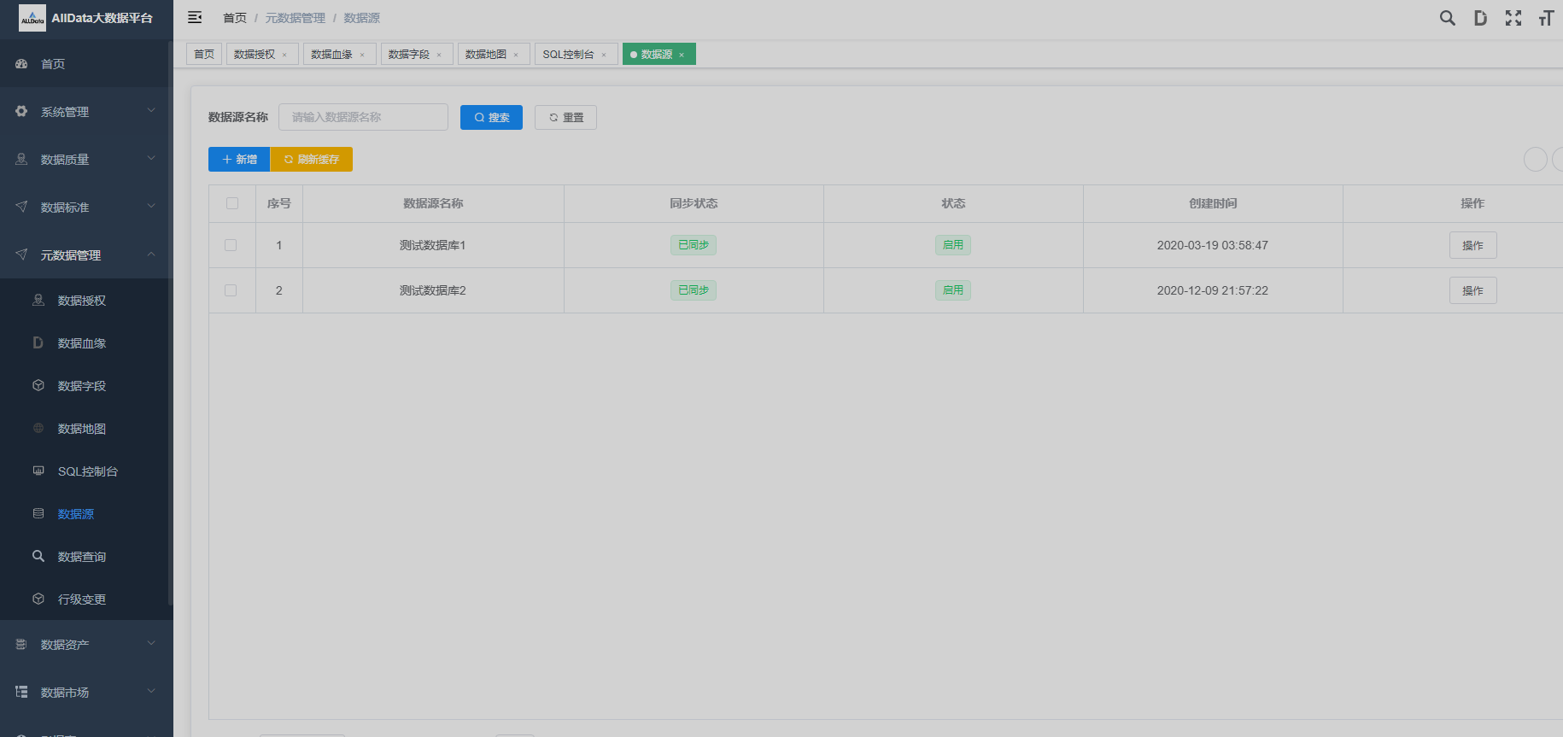Expand the 数据市场 menu
Image resolution: width=1563 pixels, height=737 pixels.
[151, 692]
